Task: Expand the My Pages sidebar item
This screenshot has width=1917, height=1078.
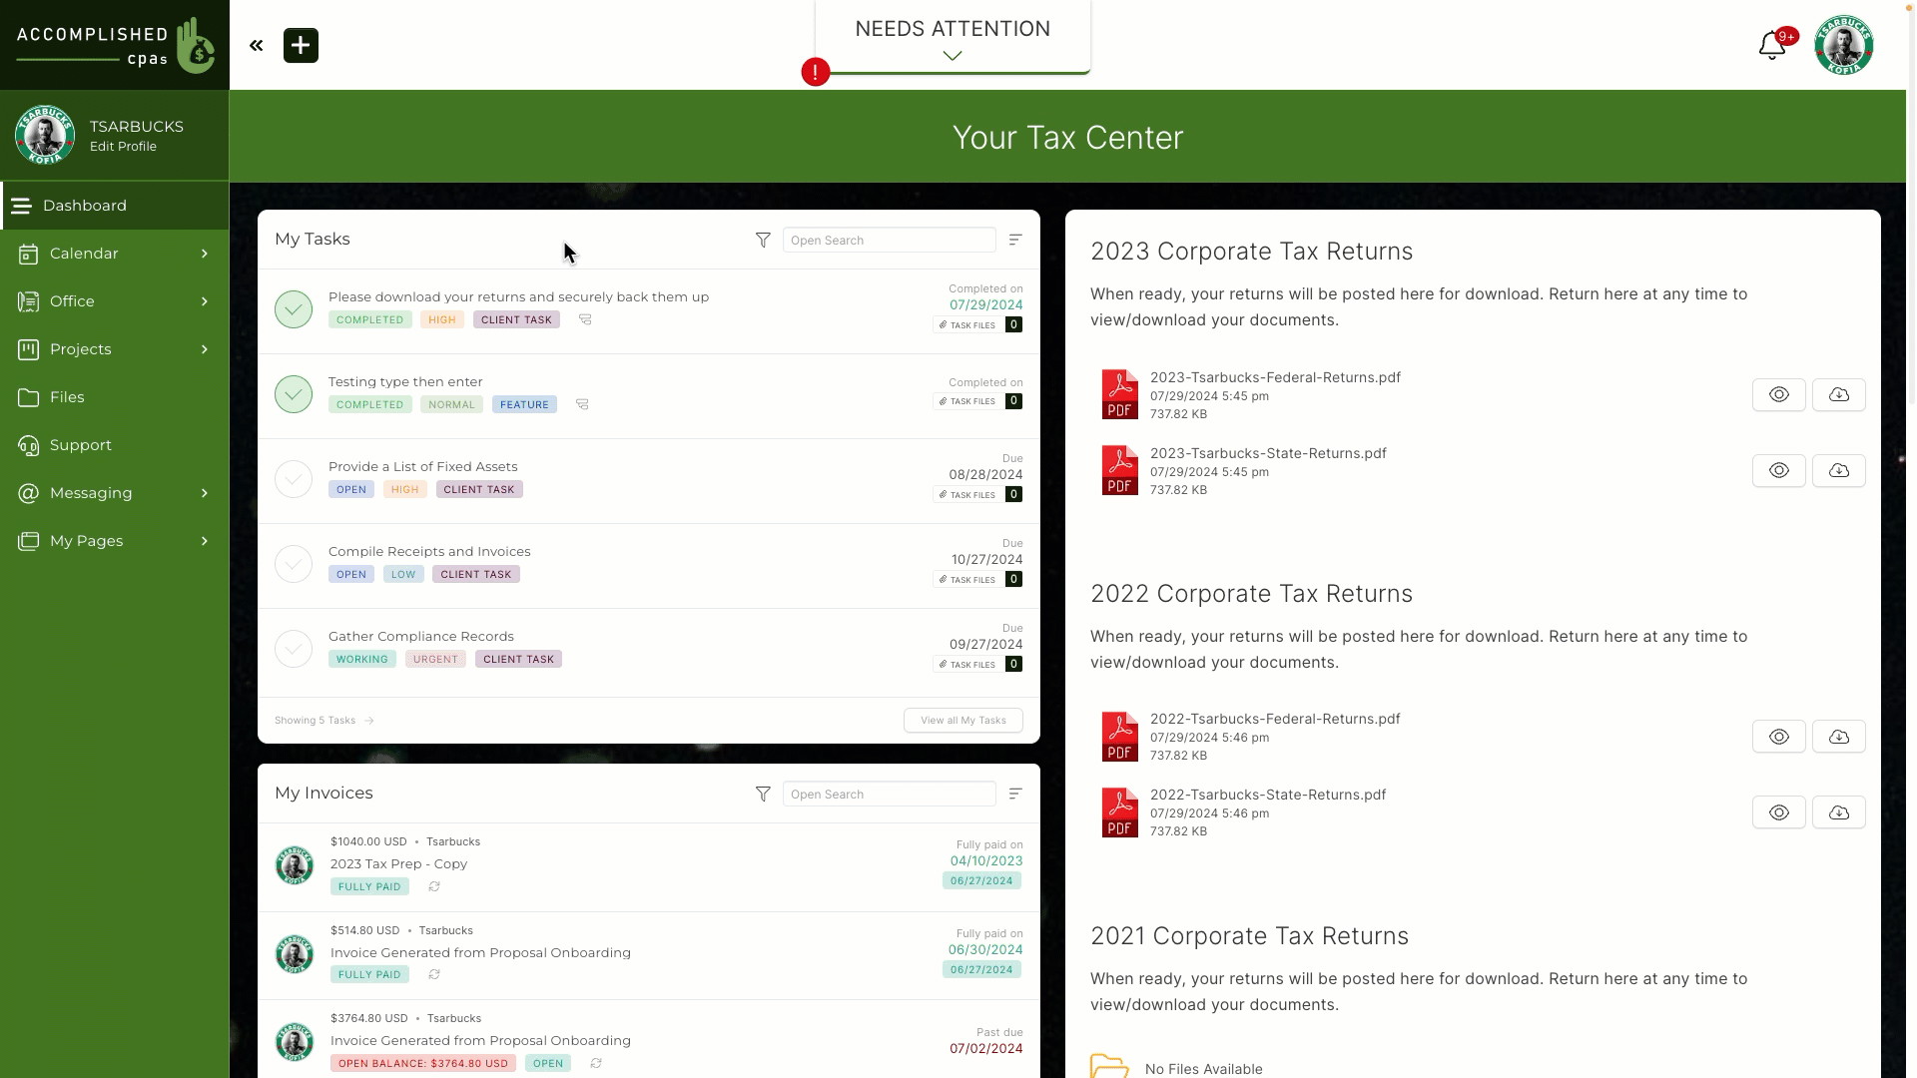Action: (204, 540)
